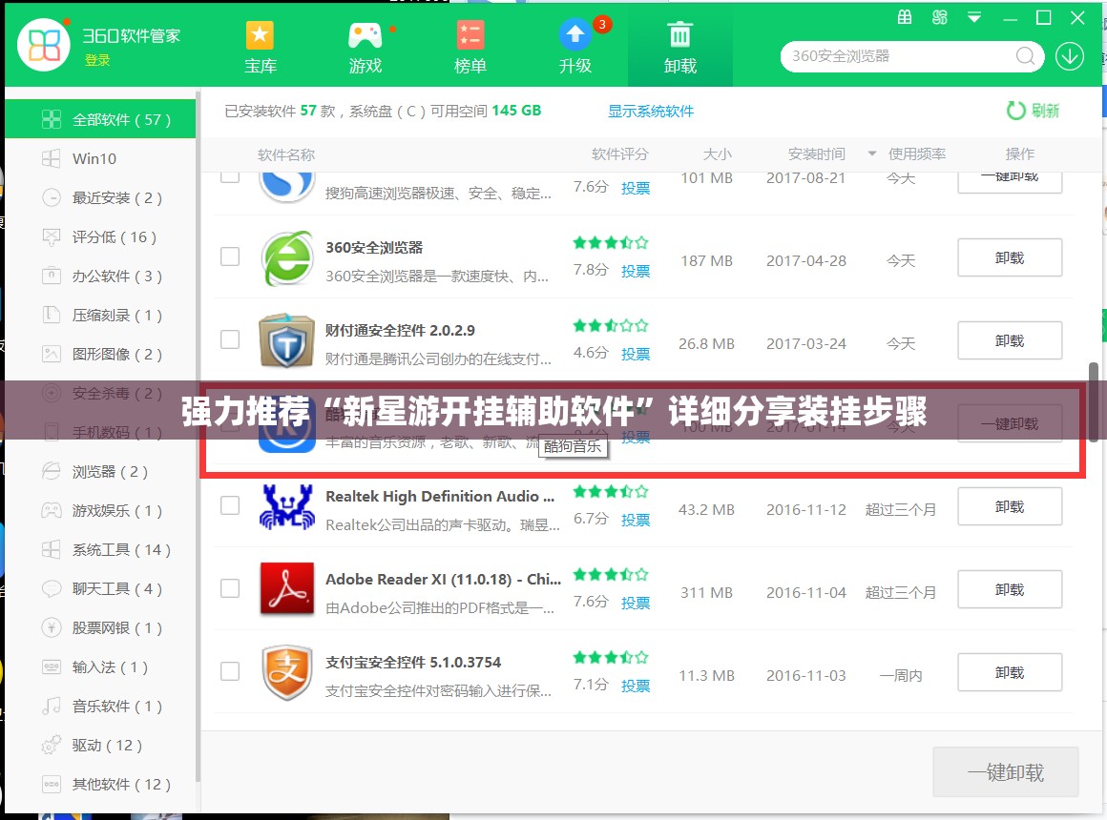
Task: Select 浏览器 (2) category
Action: tap(100, 471)
